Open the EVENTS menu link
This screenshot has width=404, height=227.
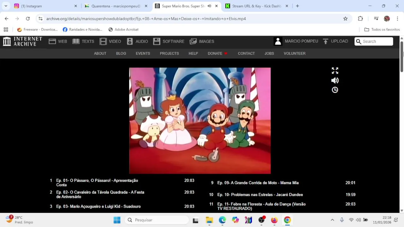143,54
